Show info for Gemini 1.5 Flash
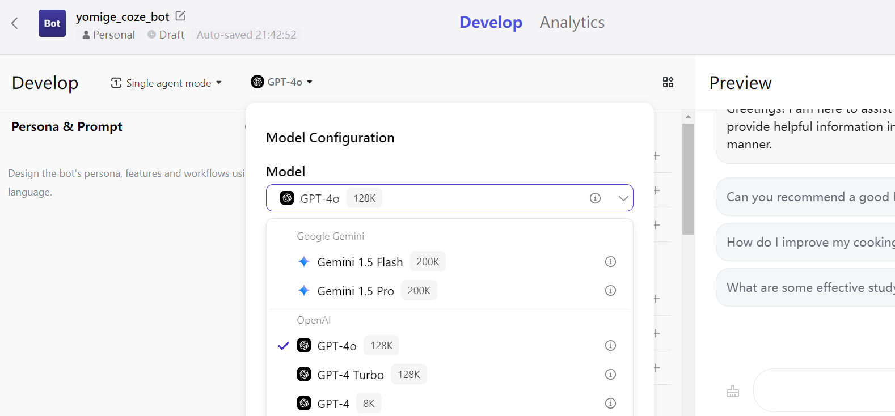Image resolution: width=895 pixels, height=416 pixels. (610, 262)
